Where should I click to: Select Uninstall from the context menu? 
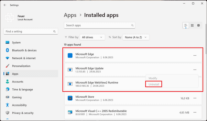[x=154, y=84]
